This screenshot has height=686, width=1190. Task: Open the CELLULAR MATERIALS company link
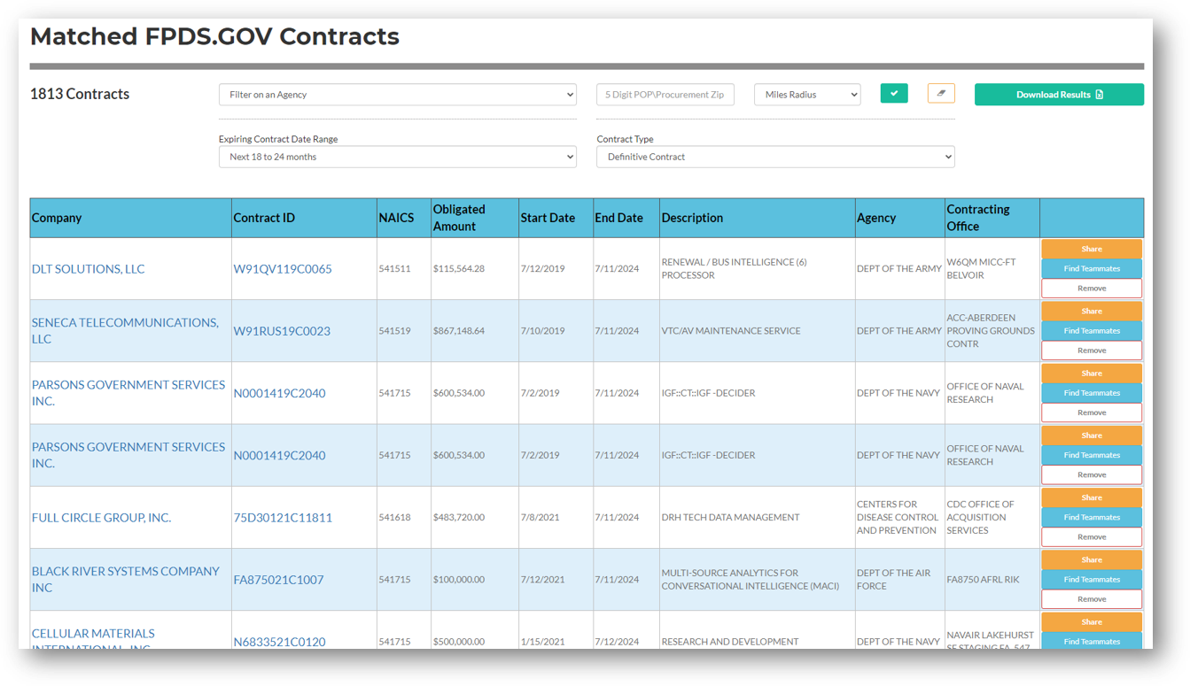click(93, 640)
